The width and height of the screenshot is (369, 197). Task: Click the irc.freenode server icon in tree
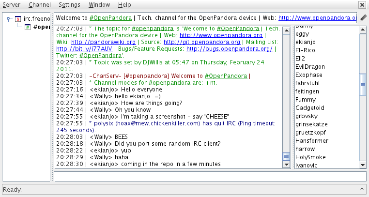click(x=18, y=19)
